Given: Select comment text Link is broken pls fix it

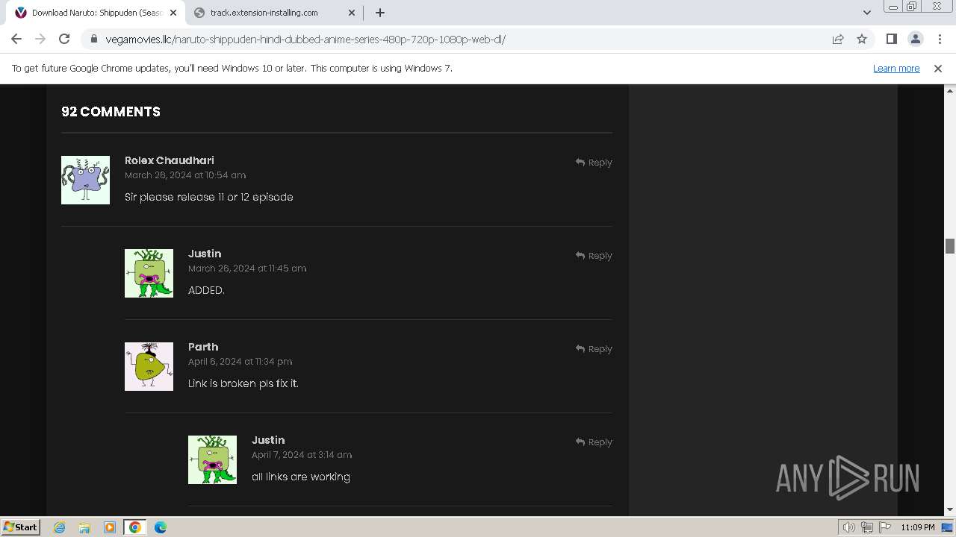Looking at the screenshot, I should coord(243,383).
